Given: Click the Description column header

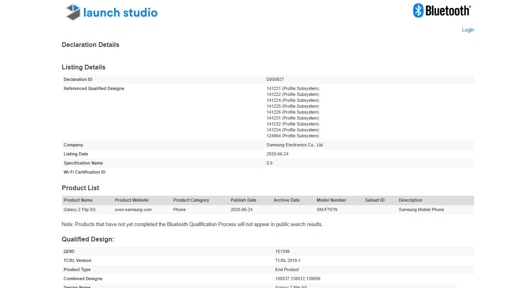Looking at the screenshot, I should point(411,200).
